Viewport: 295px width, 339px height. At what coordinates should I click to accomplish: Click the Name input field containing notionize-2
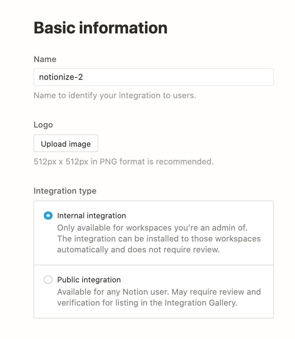pos(153,77)
